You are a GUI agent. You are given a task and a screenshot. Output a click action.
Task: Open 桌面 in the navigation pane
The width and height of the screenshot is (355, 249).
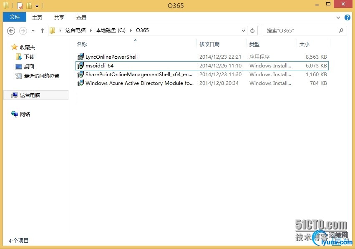tap(29, 67)
